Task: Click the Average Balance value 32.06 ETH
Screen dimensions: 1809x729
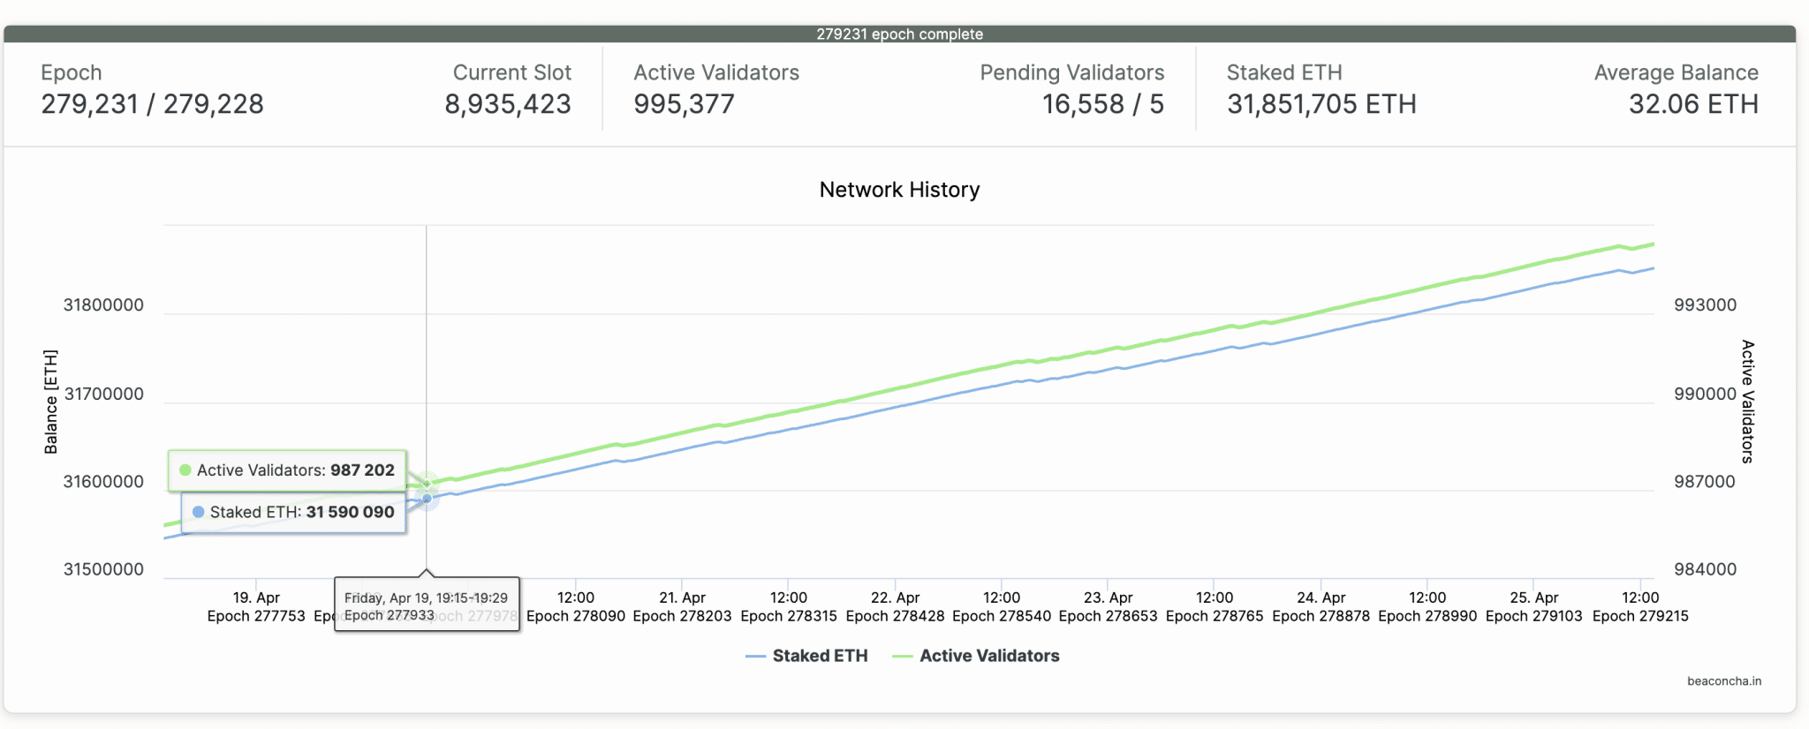Action: click(x=1693, y=104)
